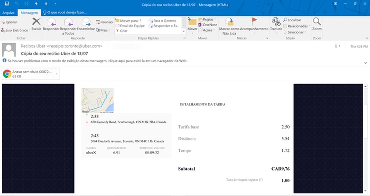Viewport: 370px width, 196px height.
Task: Select the 'Para o Gerente' quick step
Action: (x=162, y=21)
